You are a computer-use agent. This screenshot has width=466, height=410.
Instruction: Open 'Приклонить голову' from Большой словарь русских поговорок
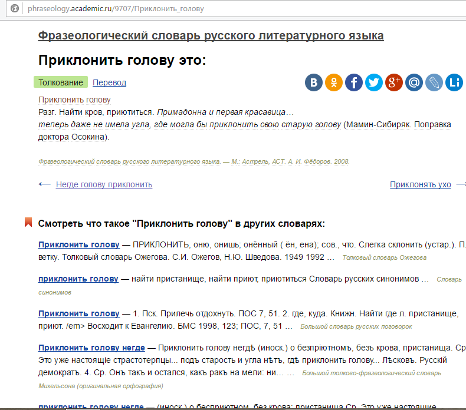78,313
